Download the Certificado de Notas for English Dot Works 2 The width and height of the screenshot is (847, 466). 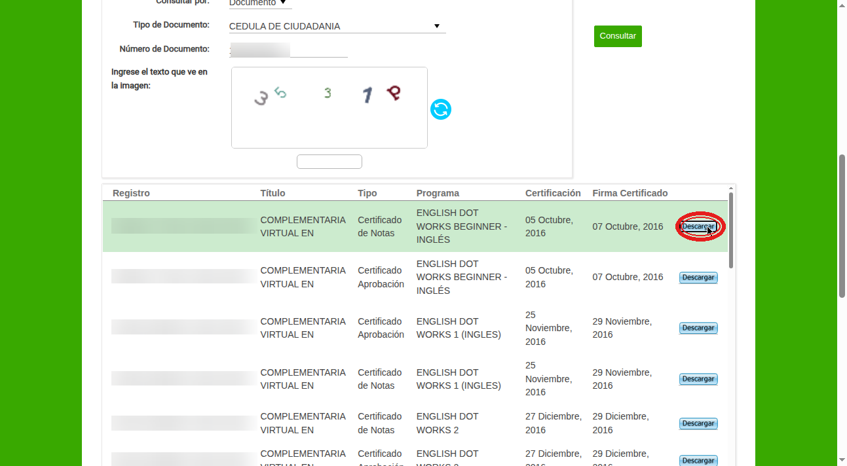click(x=698, y=423)
